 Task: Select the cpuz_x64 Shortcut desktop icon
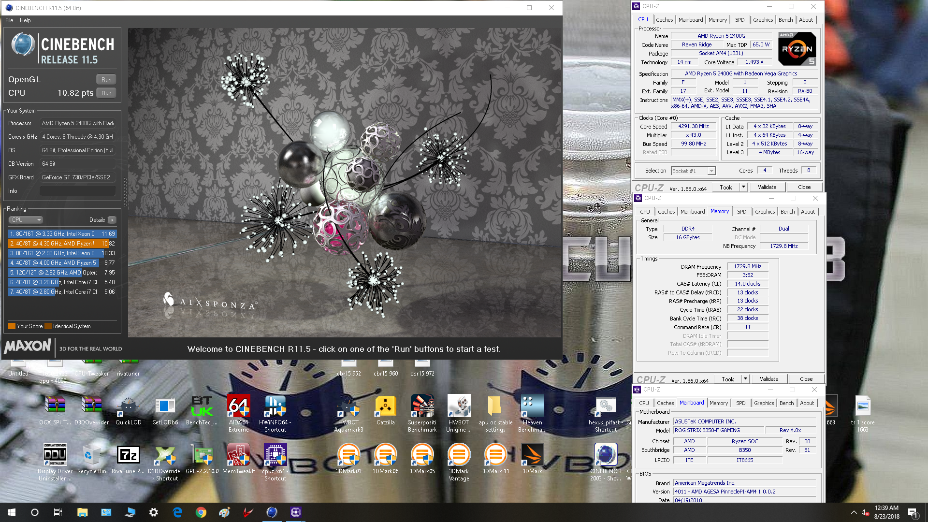pyautogui.click(x=275, y=462)
